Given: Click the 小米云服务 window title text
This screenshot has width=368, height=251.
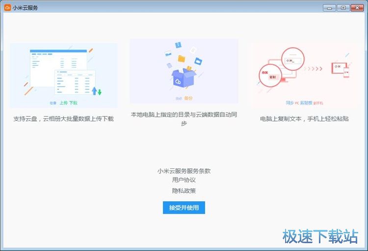Looking at the screenshot, I should (26, 8).
